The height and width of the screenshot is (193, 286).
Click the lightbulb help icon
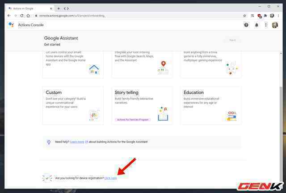tap(49, 142)
